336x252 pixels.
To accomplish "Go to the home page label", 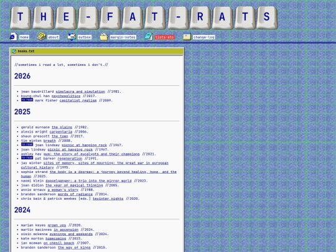I will pyautogui.click(x=24, y=37).
